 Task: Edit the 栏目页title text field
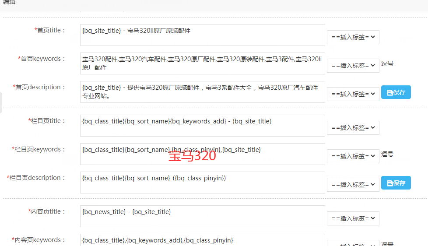203,126
